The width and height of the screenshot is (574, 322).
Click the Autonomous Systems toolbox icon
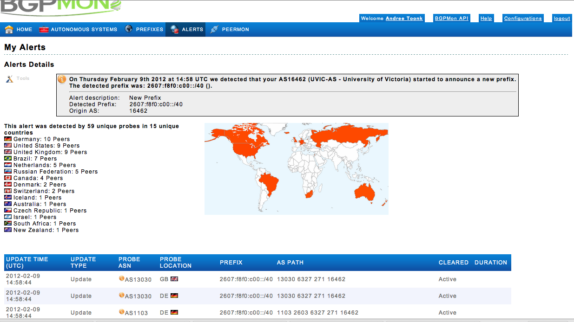44,29
